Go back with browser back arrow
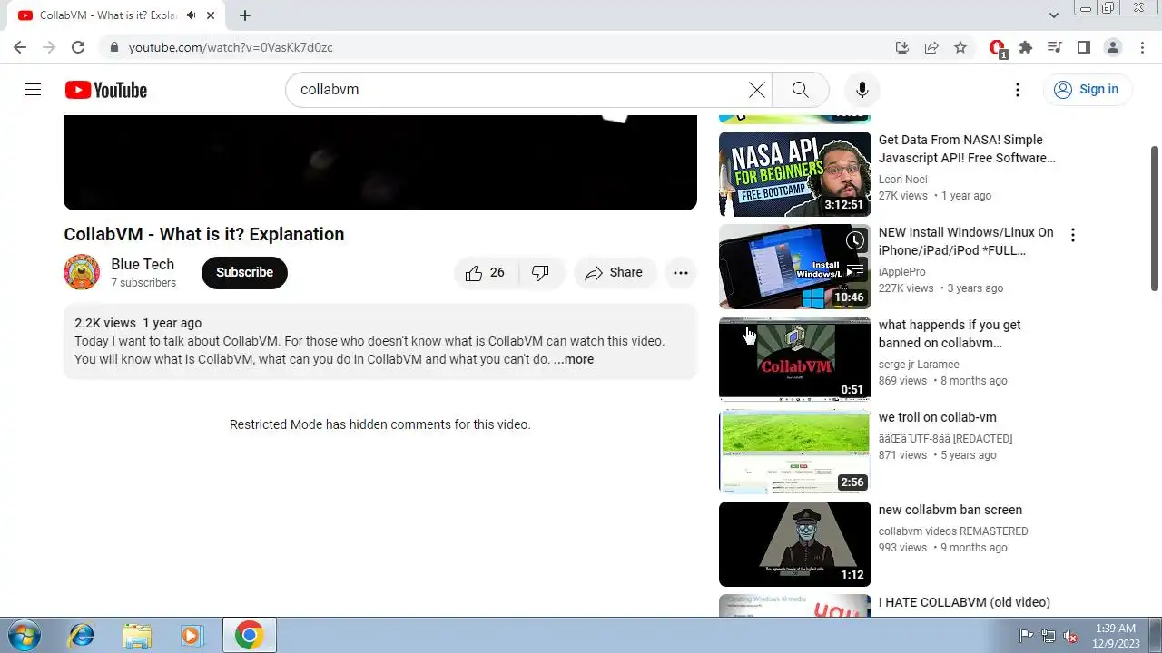Image resolution: width=1162 pixels, height=653 pixels. 20,47
